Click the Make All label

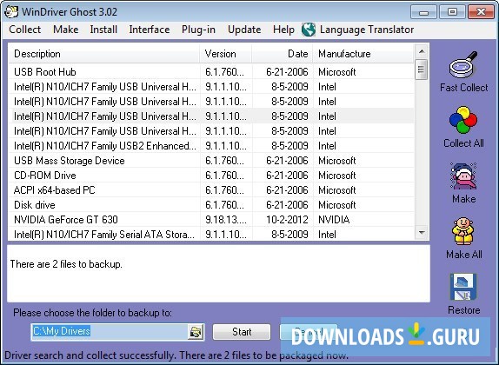click(463, 255)
